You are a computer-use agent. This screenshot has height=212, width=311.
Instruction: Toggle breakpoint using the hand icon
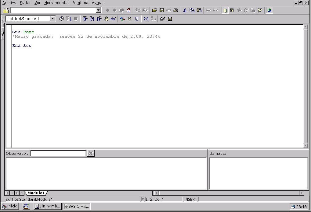click(x=106, y=19)
